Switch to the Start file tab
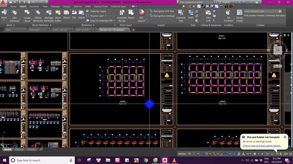This screenshot has height=164, width=293. (x=8, y=30)
